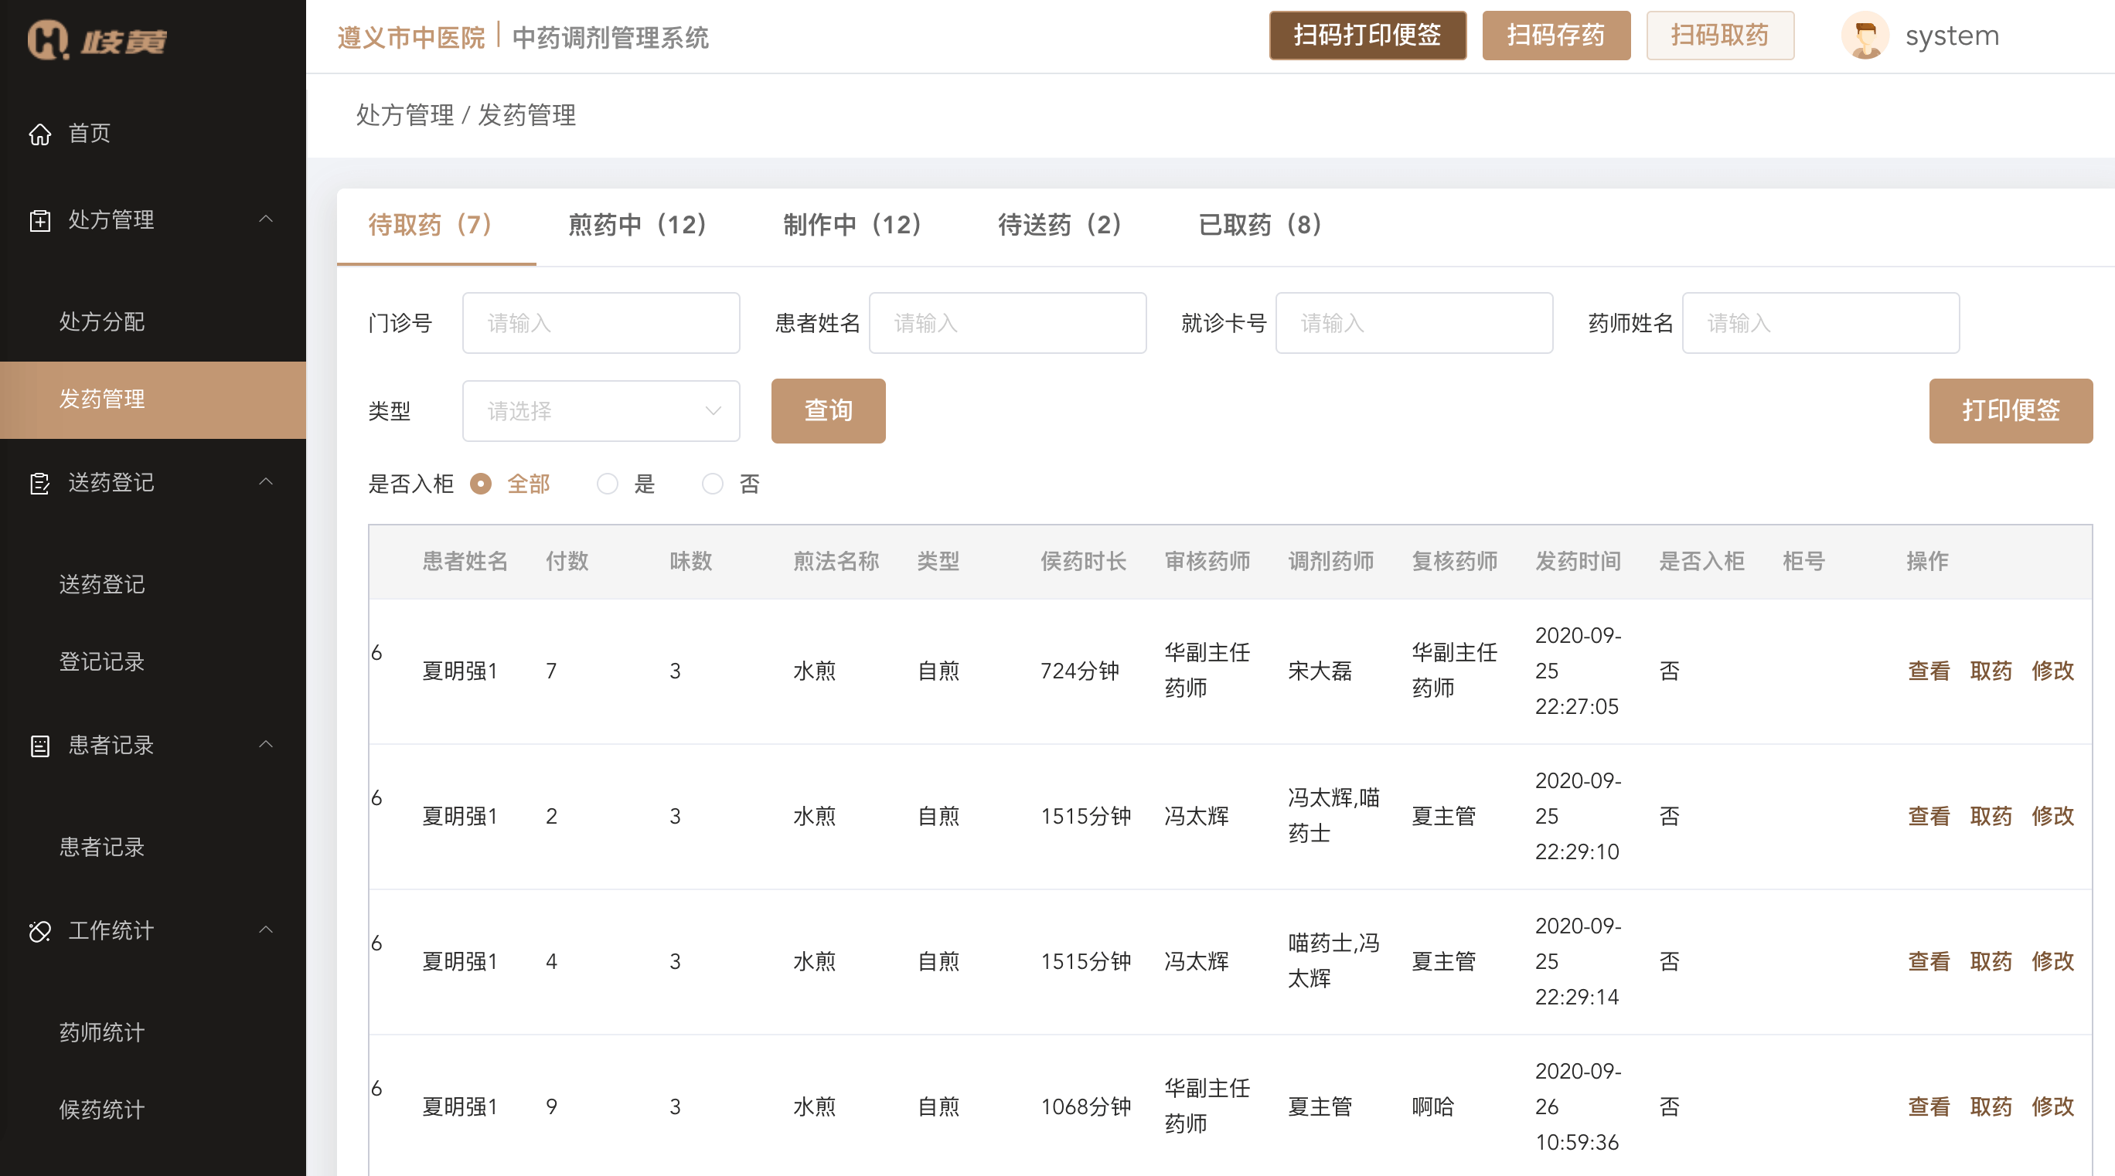Open the system user avatar
The height and width of the screenshot is (1176, 2115).
(1866, 36)
